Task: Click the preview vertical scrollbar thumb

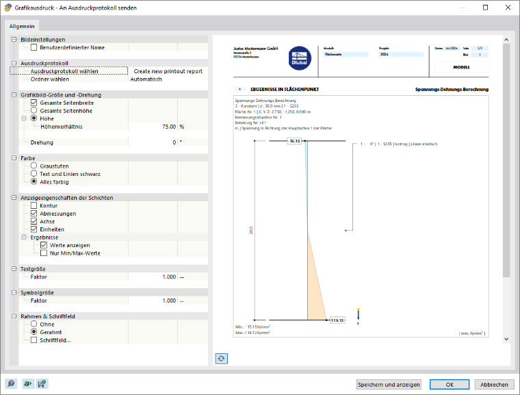Action: 506,160
